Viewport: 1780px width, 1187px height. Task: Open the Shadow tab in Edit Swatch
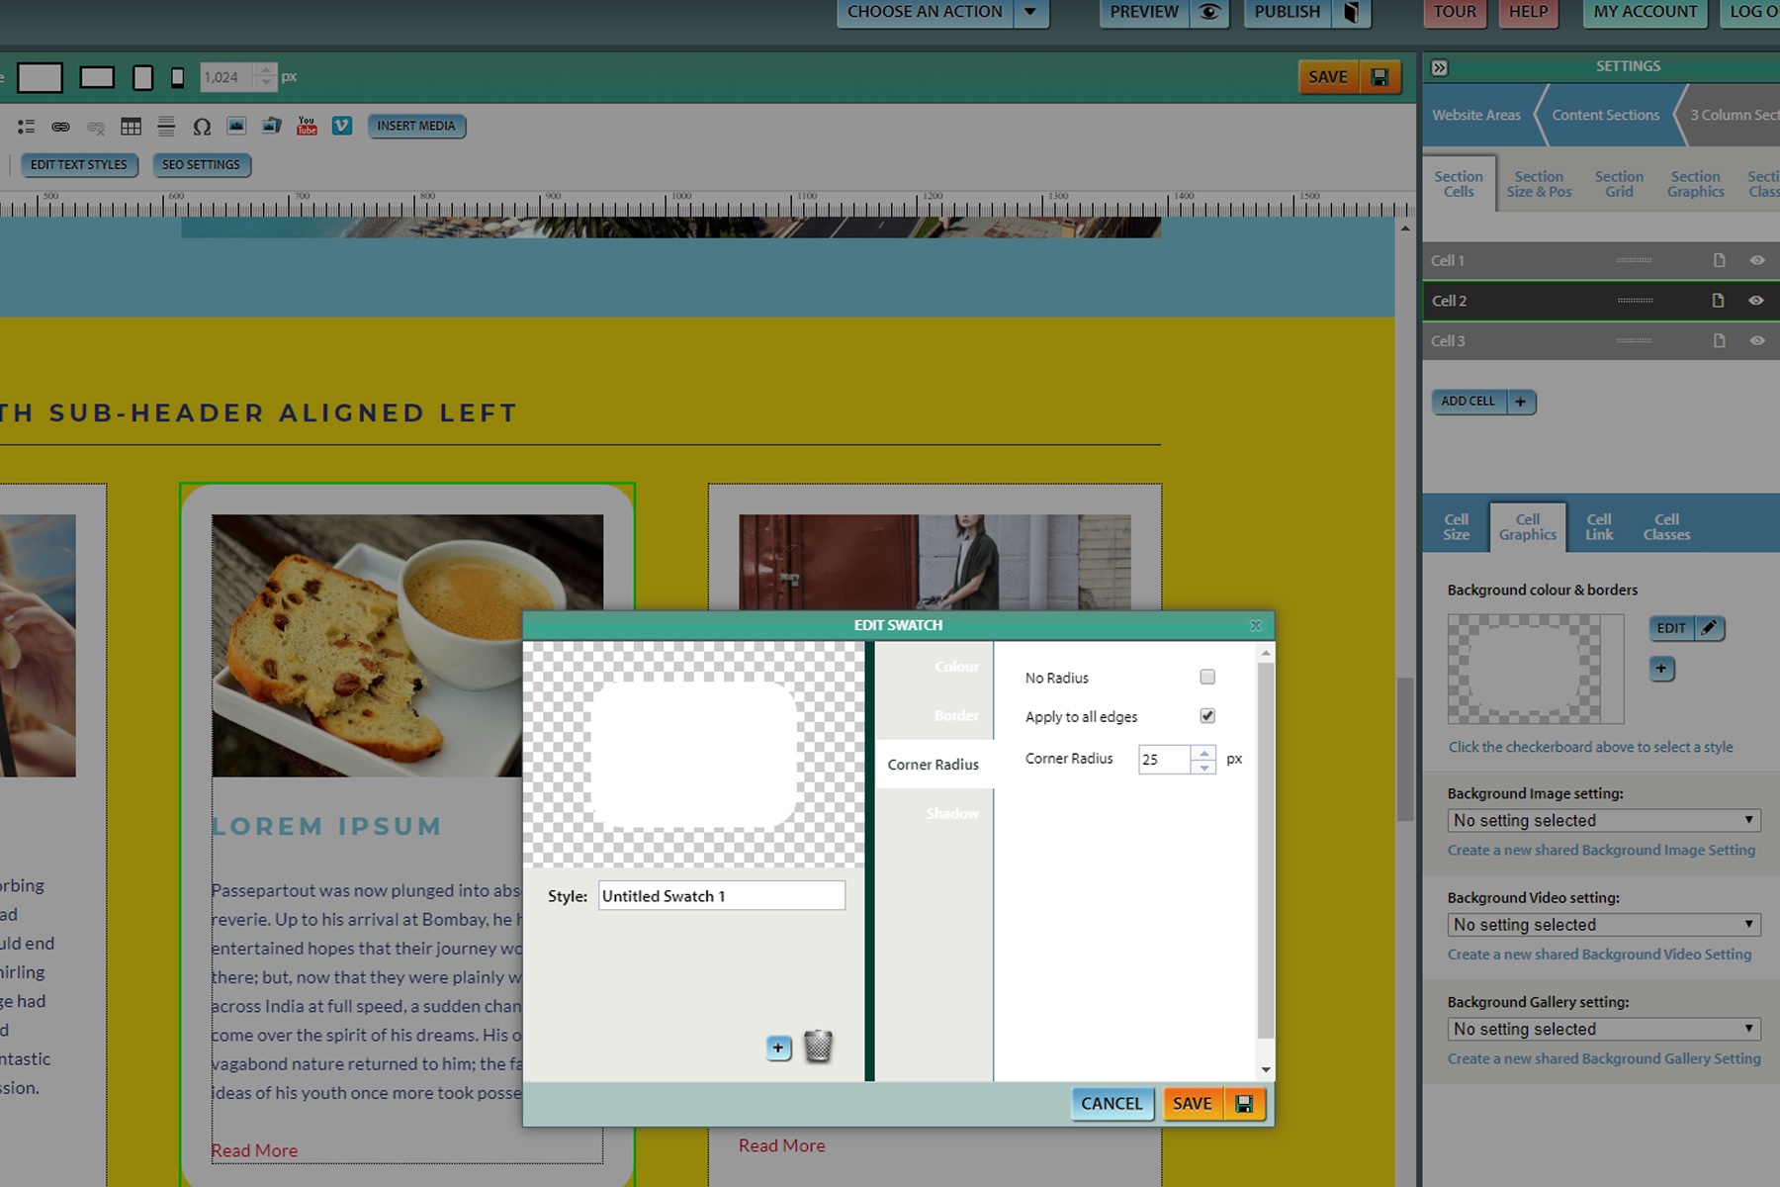951,813
